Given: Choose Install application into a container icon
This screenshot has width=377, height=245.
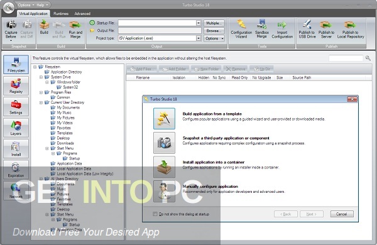Looking at the screenshot, I should tap(164, 167).
